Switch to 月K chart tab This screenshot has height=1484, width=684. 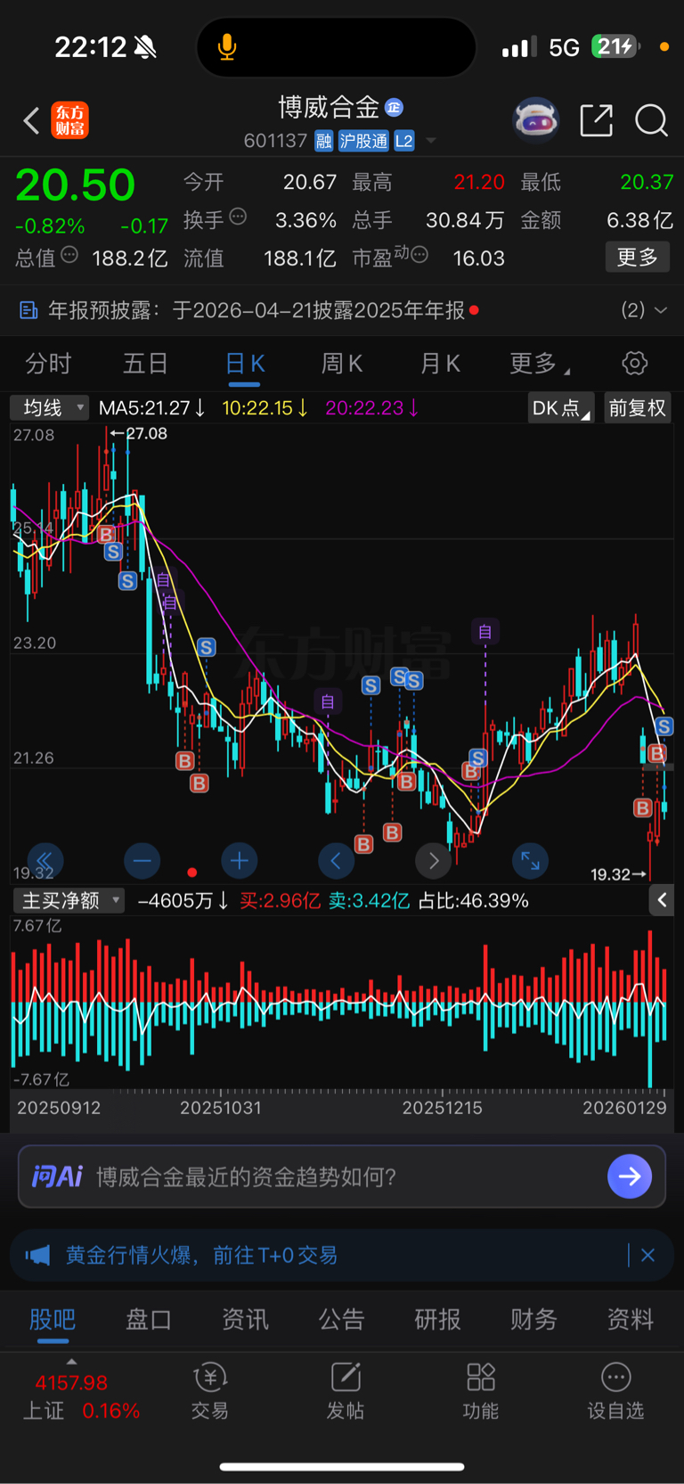click(x=439, y=364)
